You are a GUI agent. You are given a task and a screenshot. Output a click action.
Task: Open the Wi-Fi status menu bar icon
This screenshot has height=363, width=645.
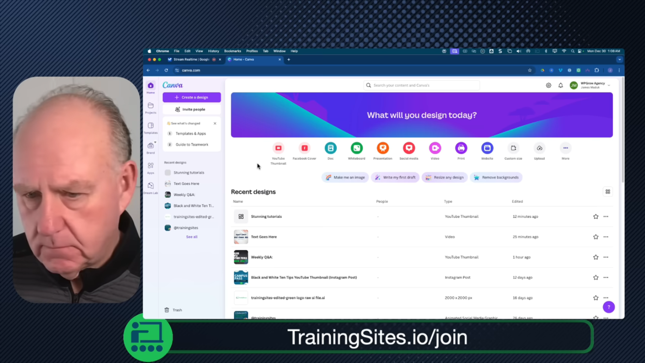[564, 51]
